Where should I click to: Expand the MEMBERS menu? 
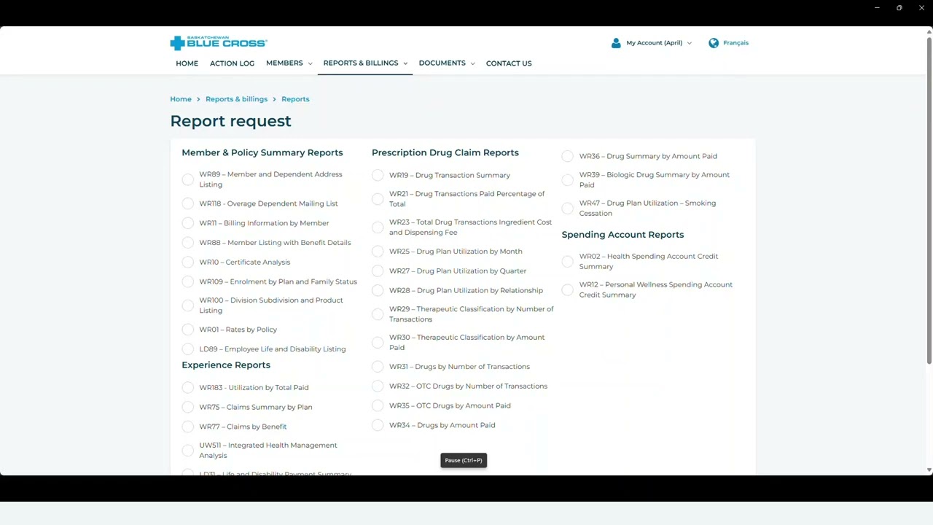[x=289, y=63]
